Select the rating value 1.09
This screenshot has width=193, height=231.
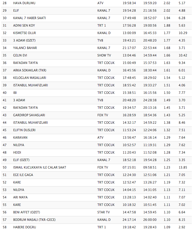coord(167,227)
